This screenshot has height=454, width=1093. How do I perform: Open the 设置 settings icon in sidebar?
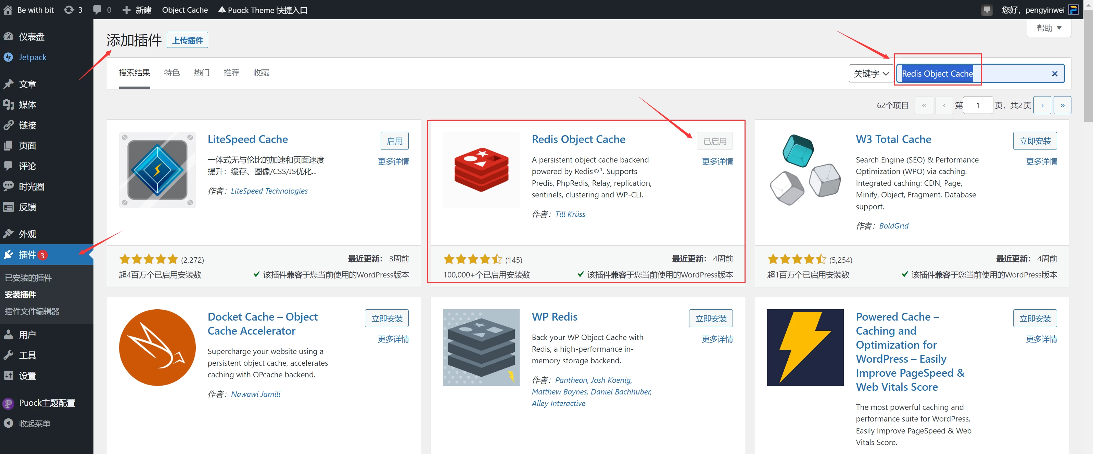click(9, 376)
